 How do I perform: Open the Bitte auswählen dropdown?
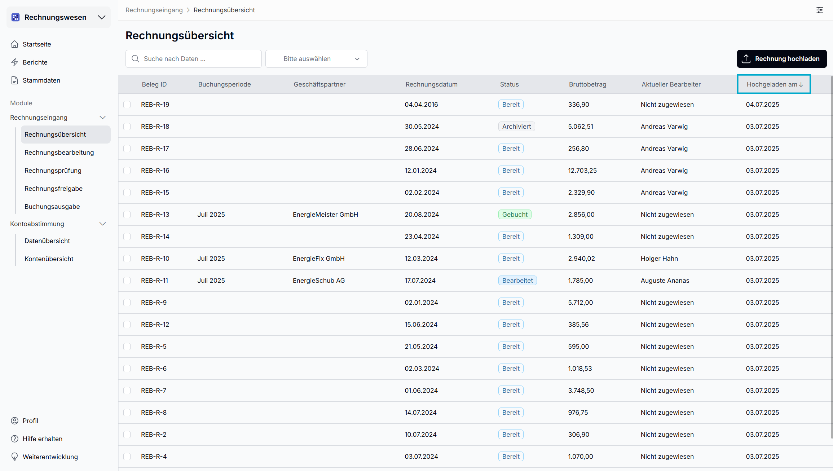click(316, 59)
